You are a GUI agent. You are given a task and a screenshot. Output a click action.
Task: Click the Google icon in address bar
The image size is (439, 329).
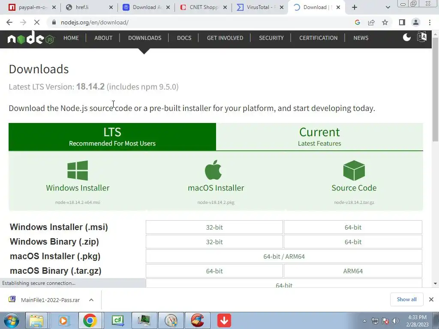(x=357, y=22)
